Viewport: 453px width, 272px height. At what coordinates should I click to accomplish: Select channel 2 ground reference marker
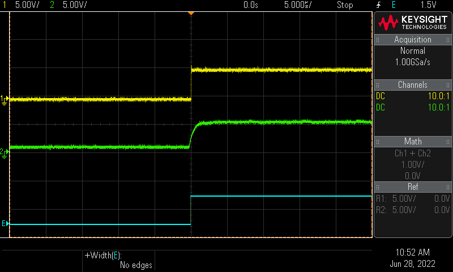tap(4, 153)
